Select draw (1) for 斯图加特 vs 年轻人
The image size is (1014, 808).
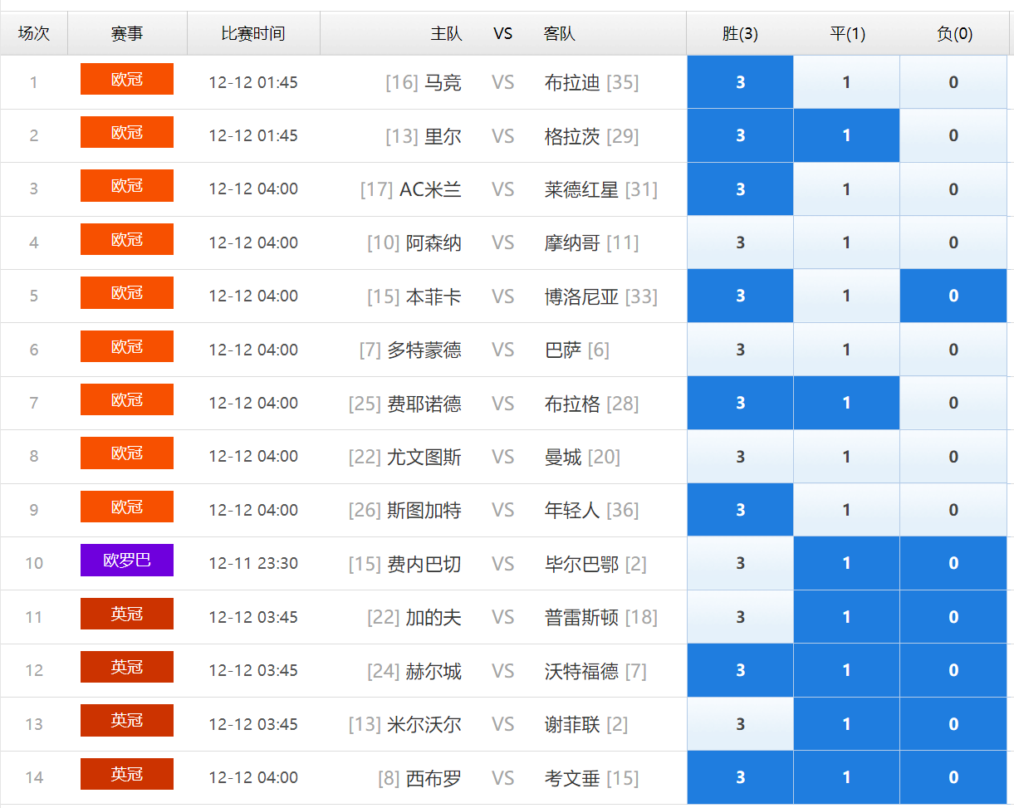[x=846, y=510]
